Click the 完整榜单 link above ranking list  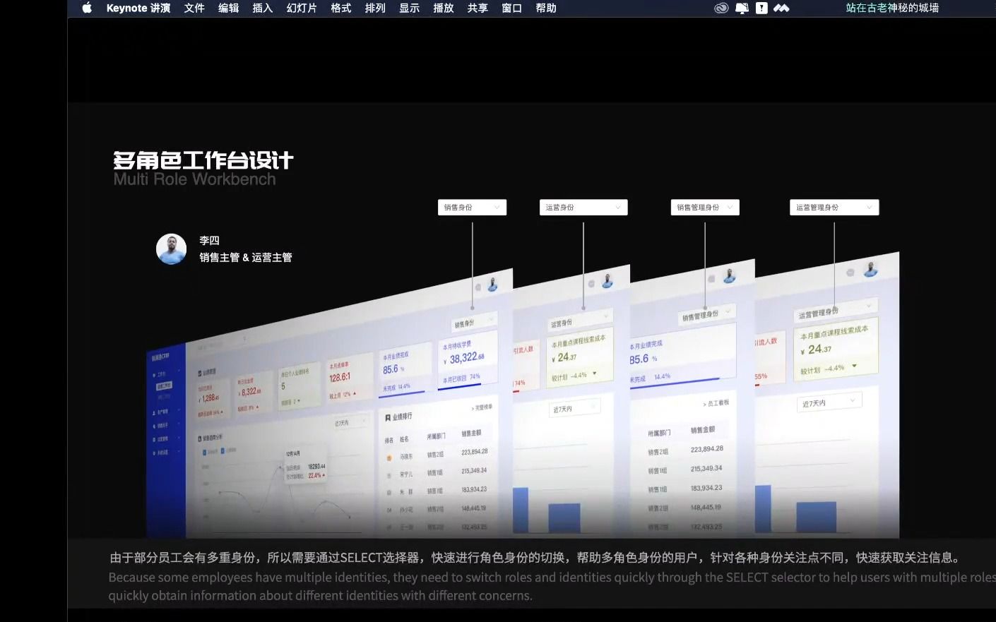coord(482,407)
